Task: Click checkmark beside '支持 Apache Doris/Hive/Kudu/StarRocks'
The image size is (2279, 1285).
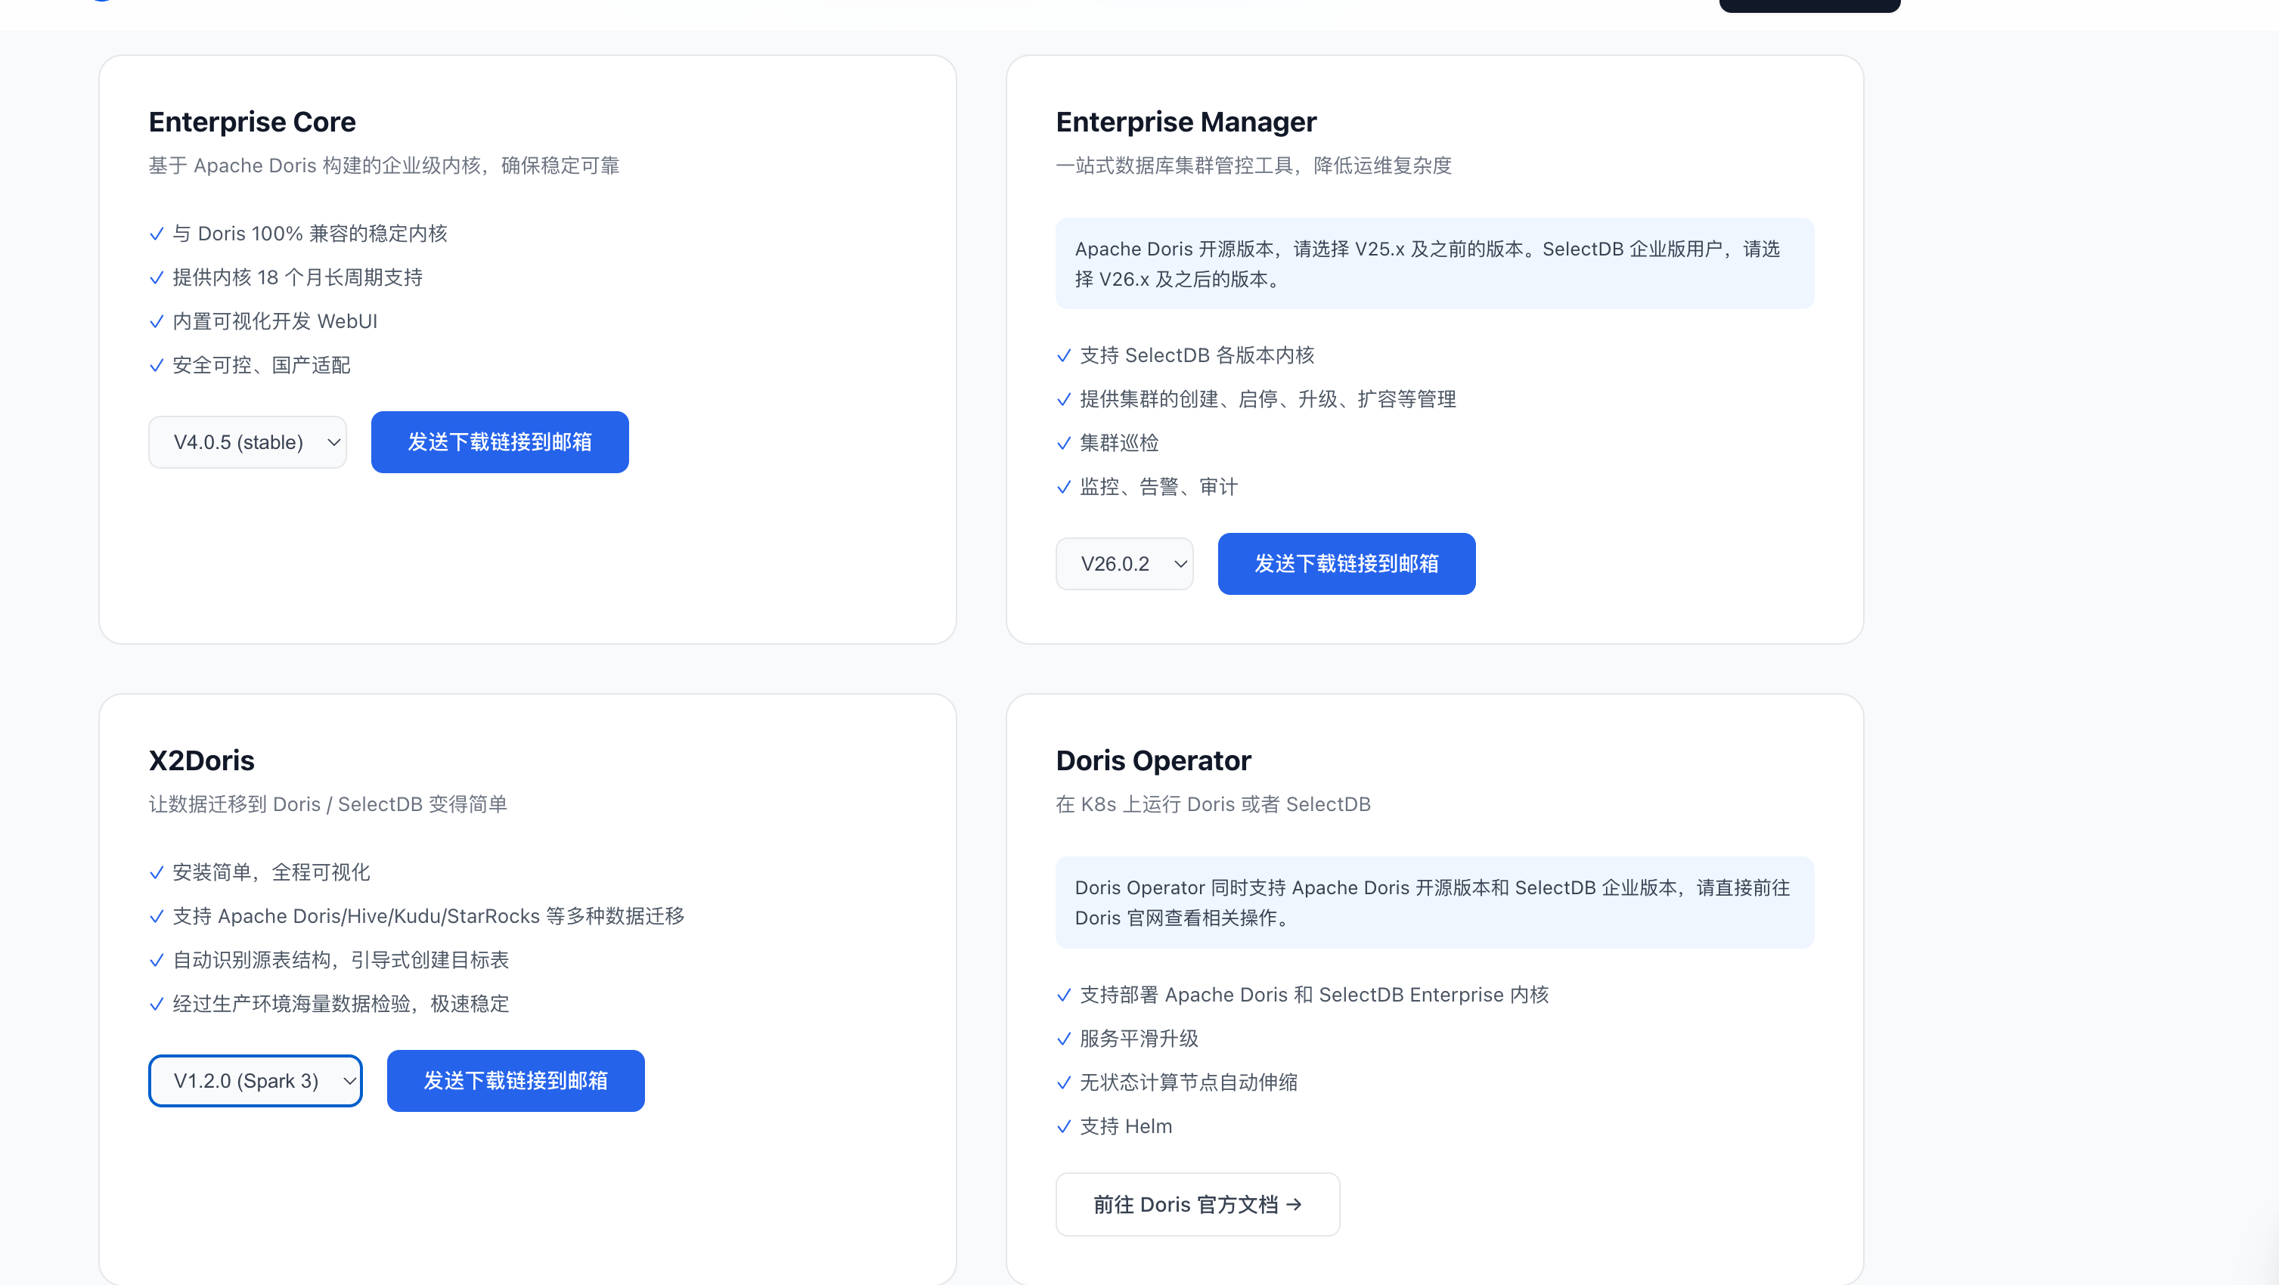Action: coord(157,916)
